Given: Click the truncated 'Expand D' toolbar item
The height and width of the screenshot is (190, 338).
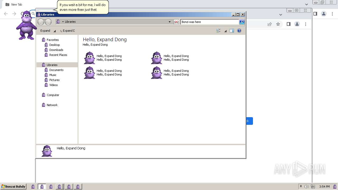Looking at the screenshot, I should 68,31.
